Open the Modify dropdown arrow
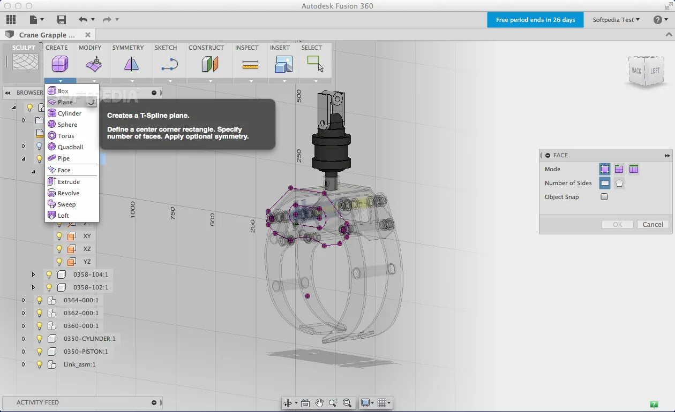 pos(94,81)
